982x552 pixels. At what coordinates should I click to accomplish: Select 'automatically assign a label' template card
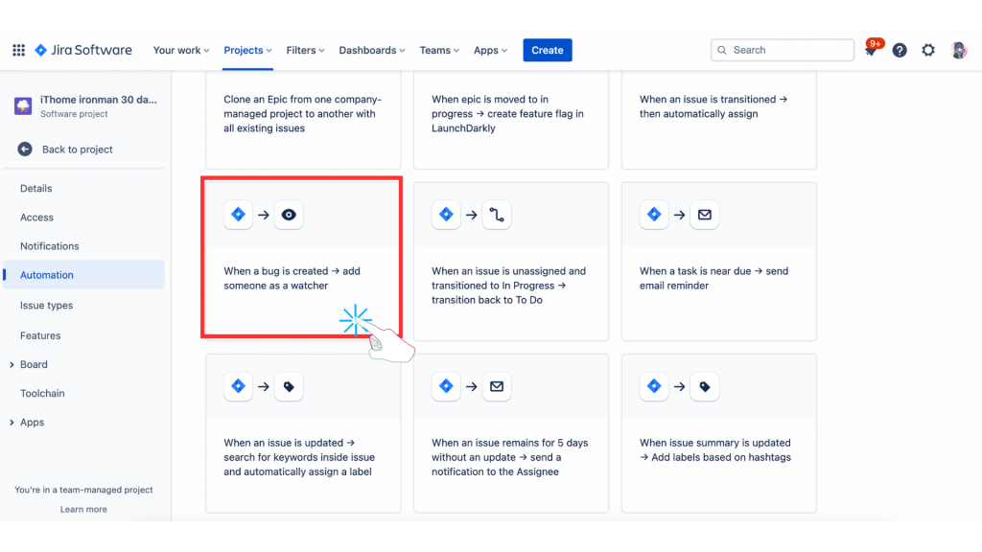[303, 433]
